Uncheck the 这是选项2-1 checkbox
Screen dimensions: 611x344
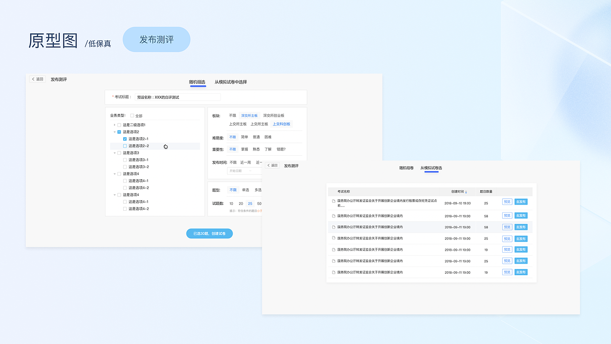(125, 139)
